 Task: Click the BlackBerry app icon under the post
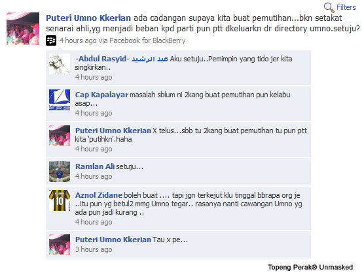tap(51, 40)
